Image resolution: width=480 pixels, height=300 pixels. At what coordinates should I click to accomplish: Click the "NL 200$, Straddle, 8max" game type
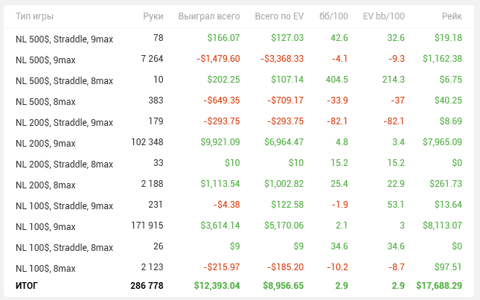[x=64, y=164]
